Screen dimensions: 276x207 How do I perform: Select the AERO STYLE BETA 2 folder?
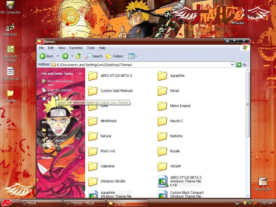pyautogui.click(x=110, y=76)
